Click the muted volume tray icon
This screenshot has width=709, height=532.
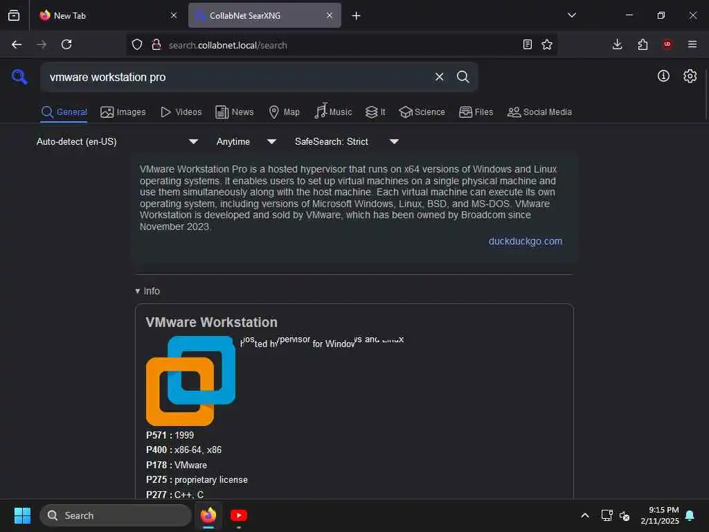pyautogui.click(x=625, y=515)
